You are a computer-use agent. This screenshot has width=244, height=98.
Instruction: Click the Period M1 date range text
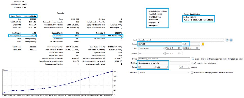(x=201, y=20)
